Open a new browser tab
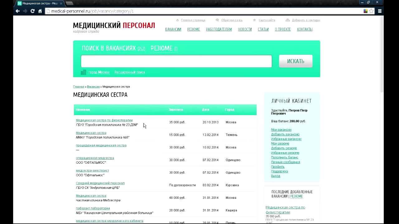The width and height of the screenshot is (399, 224). (x=70, y=3)
